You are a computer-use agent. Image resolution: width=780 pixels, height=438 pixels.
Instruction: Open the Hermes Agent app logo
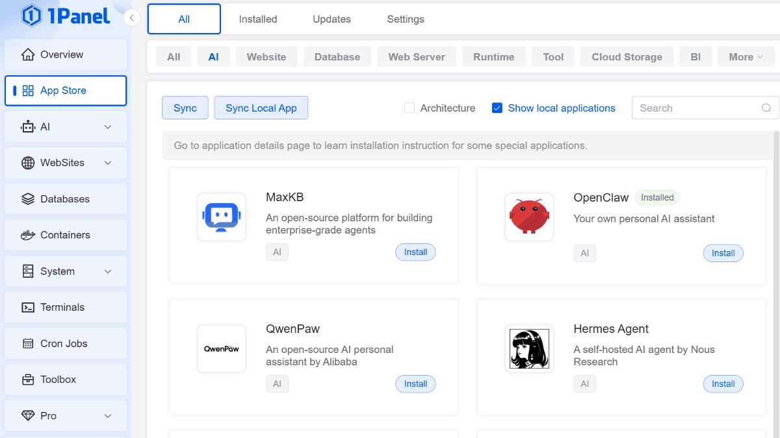tap(529, 348)
